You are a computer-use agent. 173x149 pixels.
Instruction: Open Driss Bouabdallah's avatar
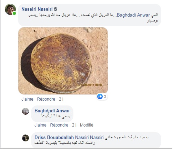pyautogui.click(x=26, y=138)
